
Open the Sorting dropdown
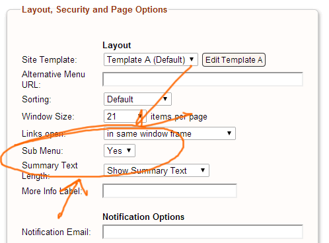137,99
